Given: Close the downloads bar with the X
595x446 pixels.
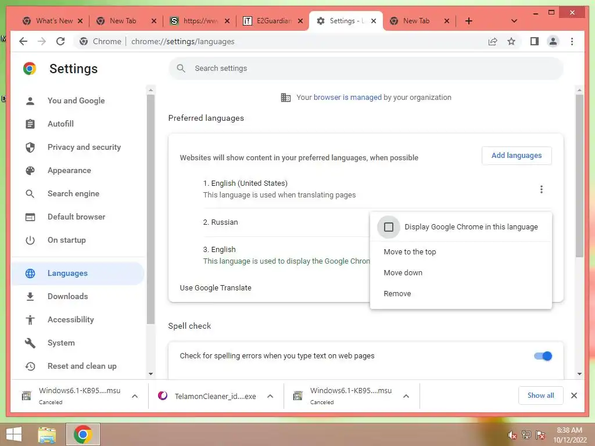Looking at the screenshot, I should (574, 395).
